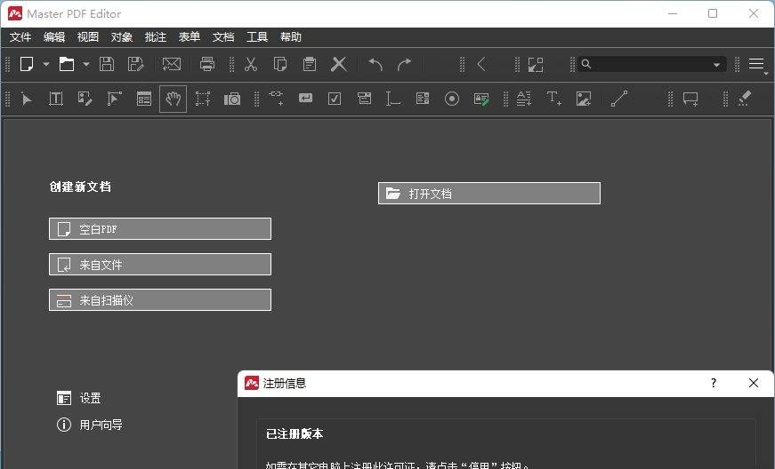This screenshot has width=775, height=469.
Task: Expand the New document dropdown arrow
Action: [46, 64]
